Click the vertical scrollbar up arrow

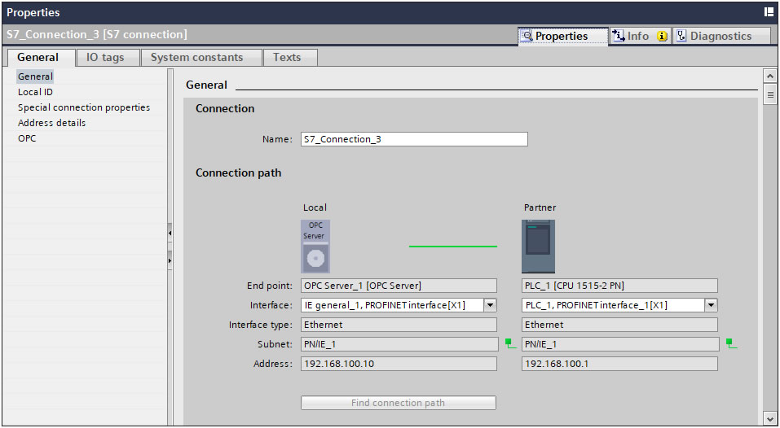click(x=770, y=76)
